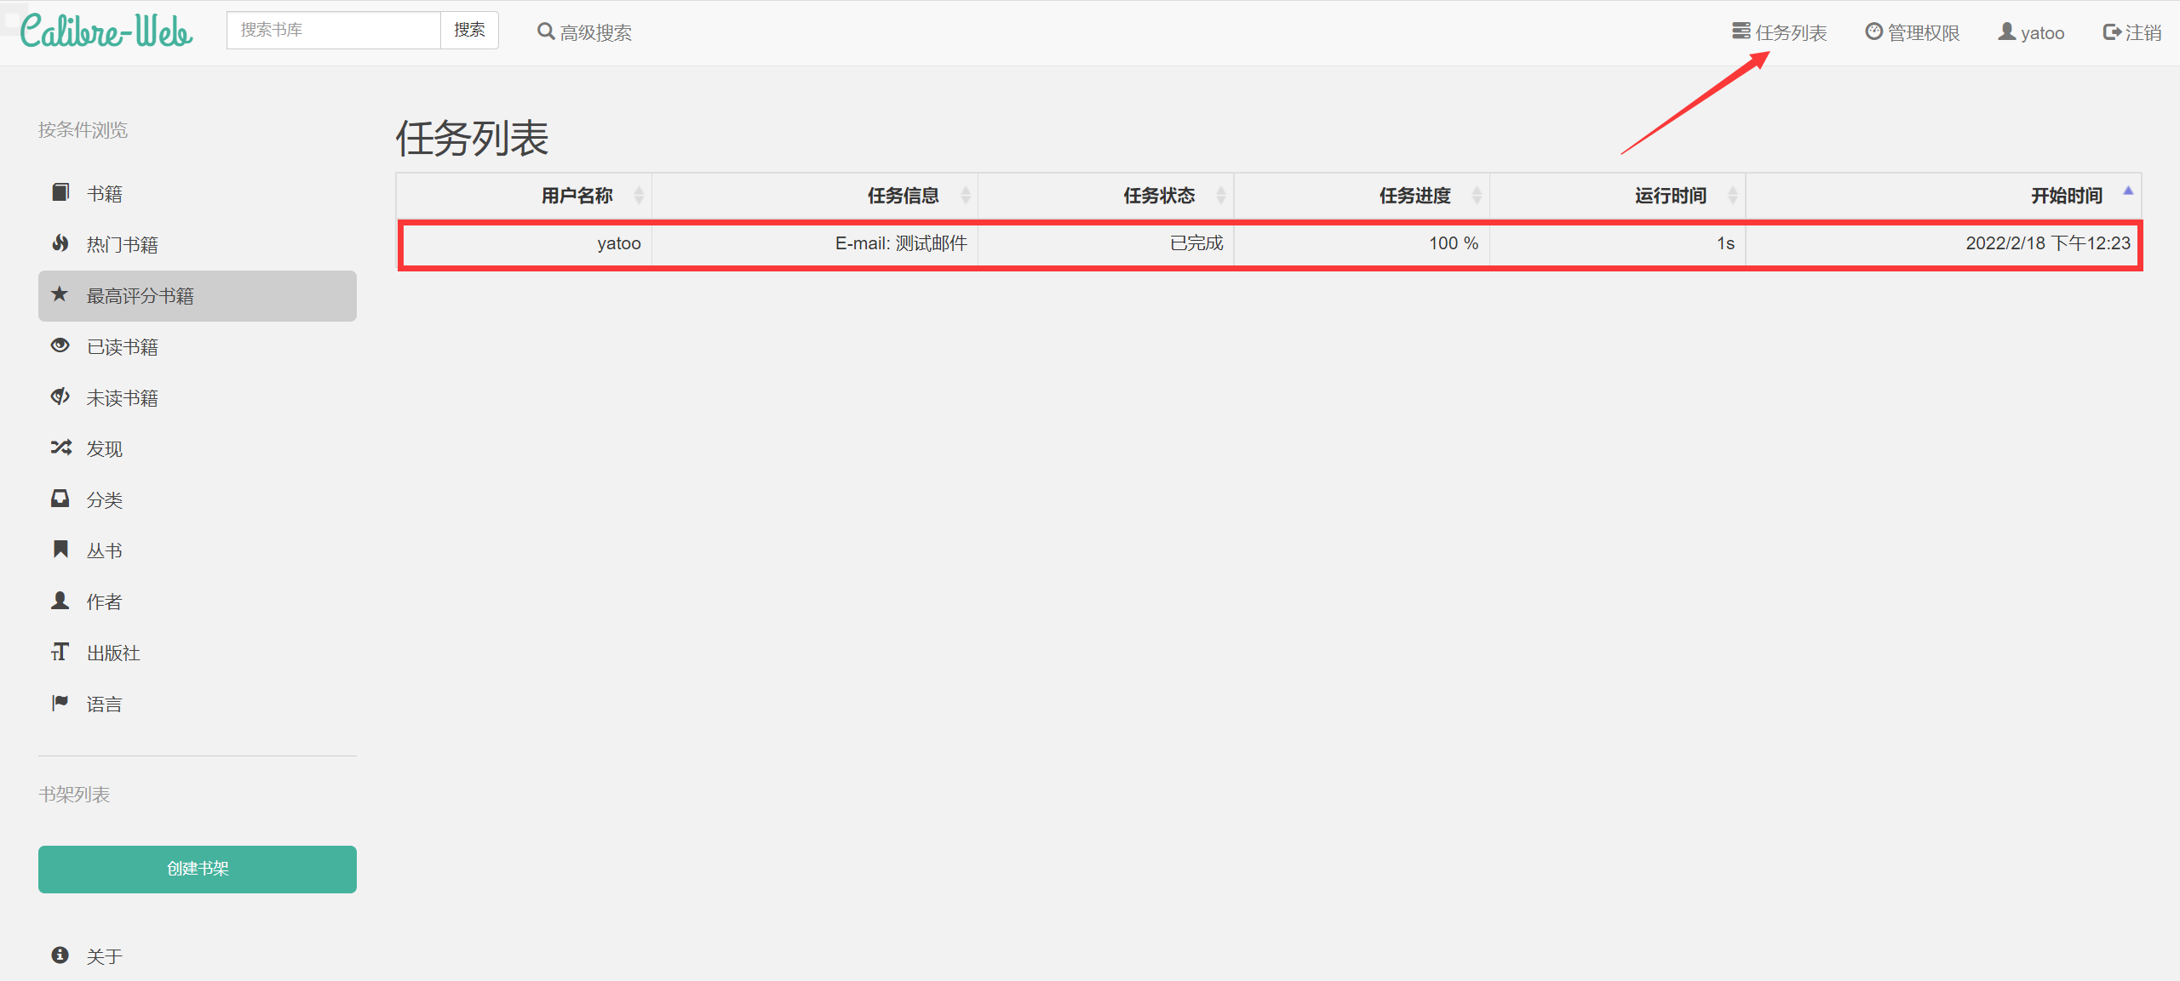2180x981 pixels.
Task: Click the 搜索 button
Action: pos(469,31)
